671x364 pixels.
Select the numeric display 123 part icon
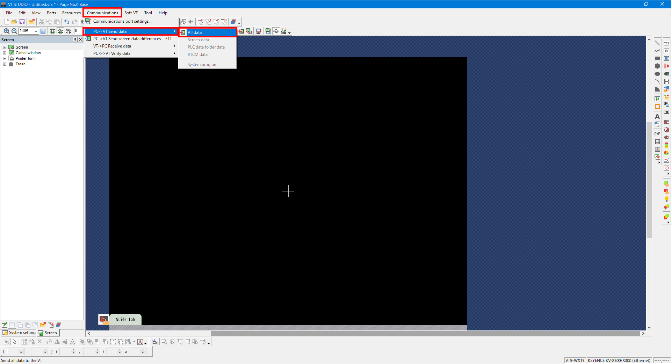(x=666, y=43)
